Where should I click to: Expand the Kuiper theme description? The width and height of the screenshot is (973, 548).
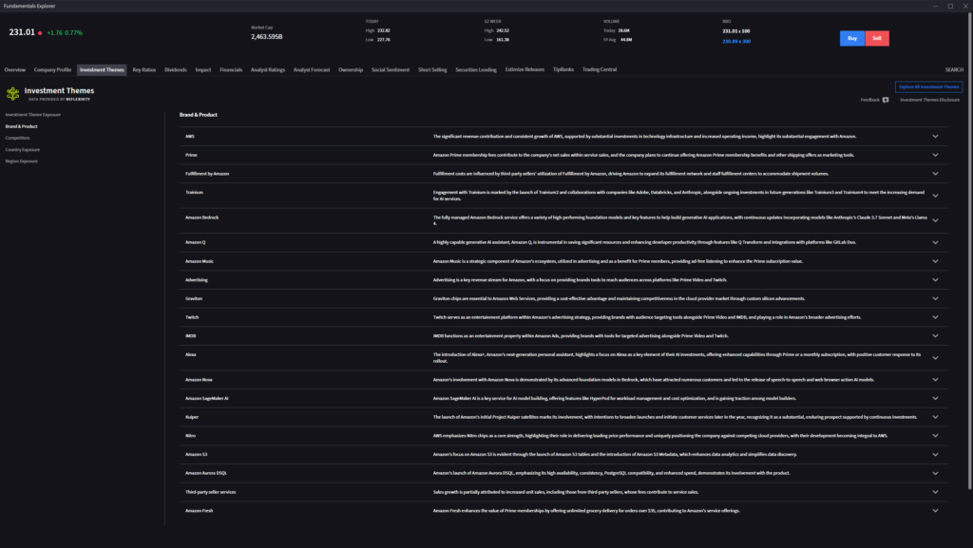935,415
